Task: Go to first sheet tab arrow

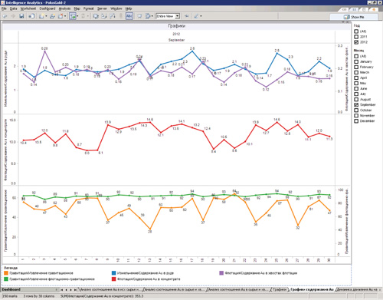Action: point(62,290)
